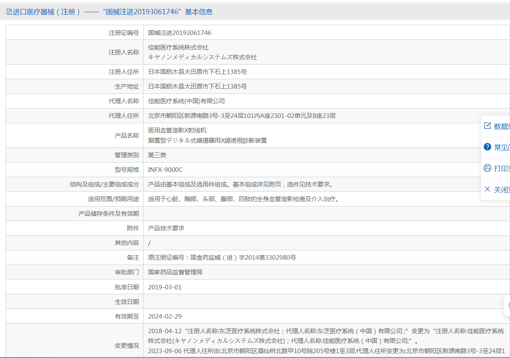Click the 代理人名称 label cell
The image size is (510, 358).
(74, 101)
